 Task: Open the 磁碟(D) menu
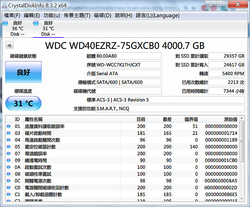click(103, 16)
